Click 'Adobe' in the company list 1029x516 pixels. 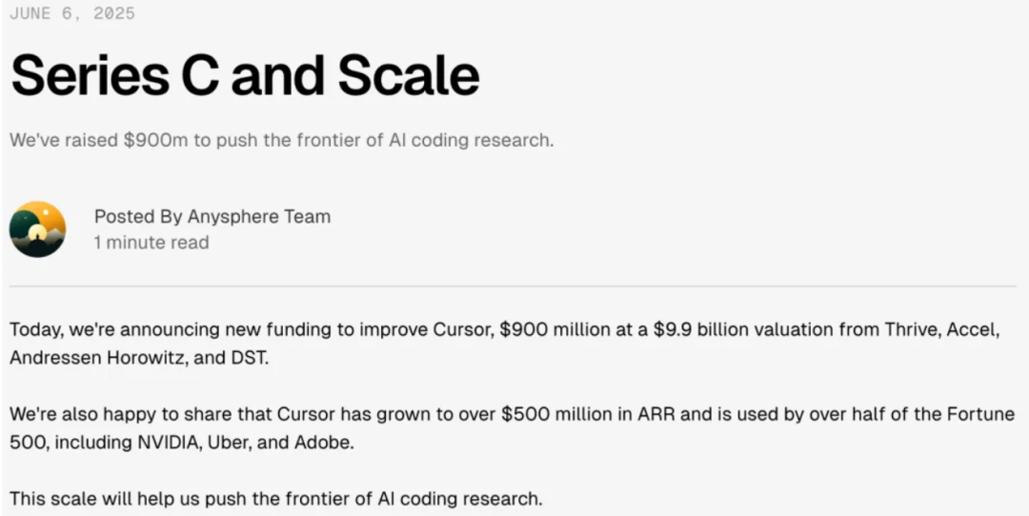click(324, 443)
